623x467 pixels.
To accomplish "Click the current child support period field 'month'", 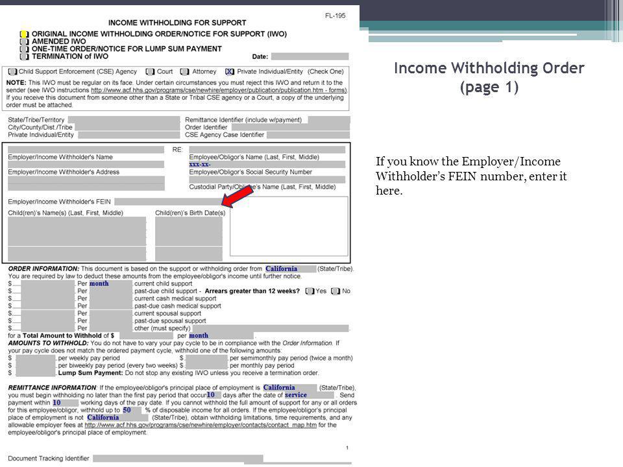I will [110, 283].
